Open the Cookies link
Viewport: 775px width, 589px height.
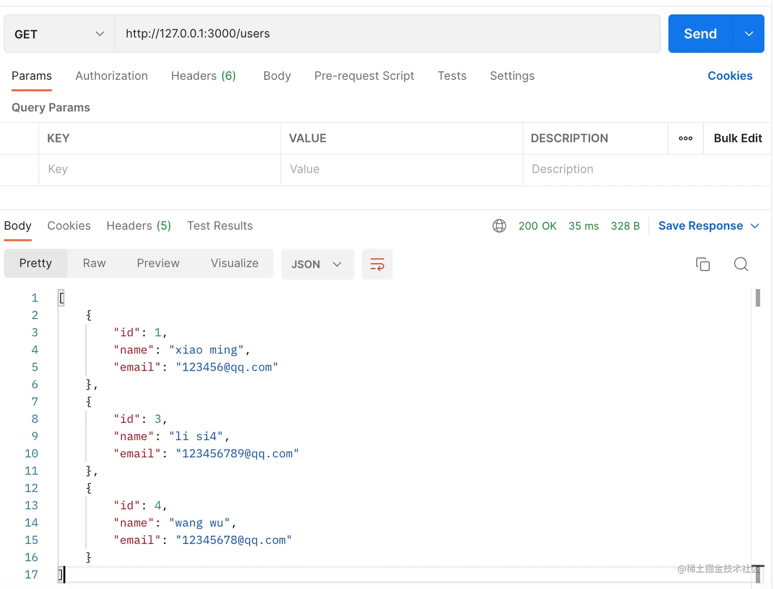(730, 76)
